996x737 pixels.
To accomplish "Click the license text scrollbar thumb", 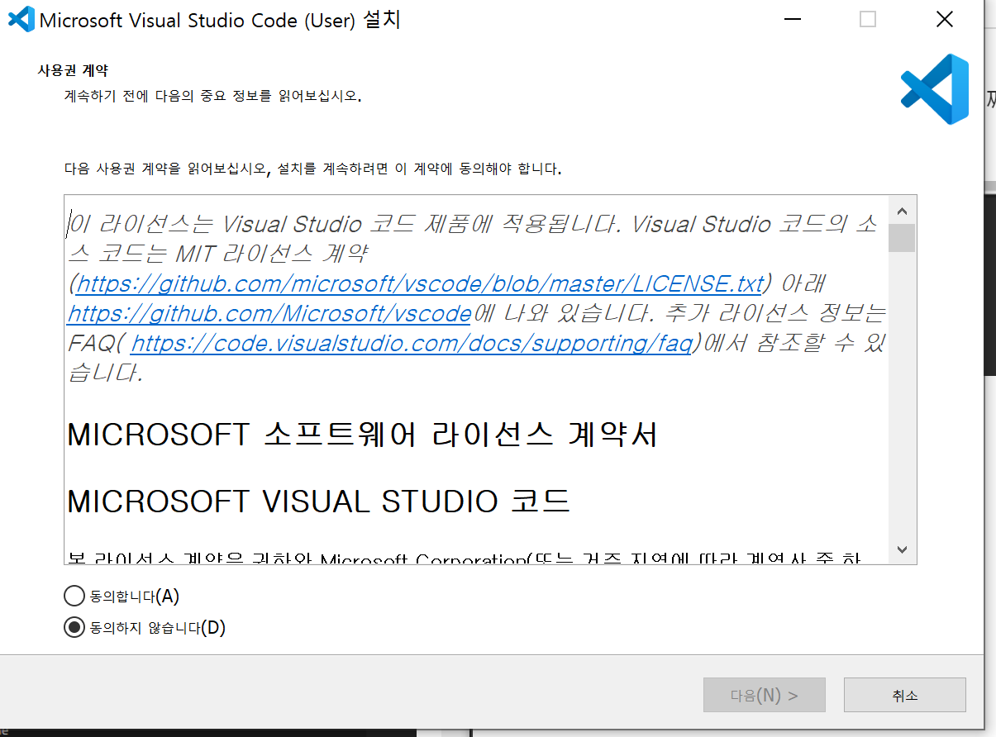I will [x=902, y=237].
